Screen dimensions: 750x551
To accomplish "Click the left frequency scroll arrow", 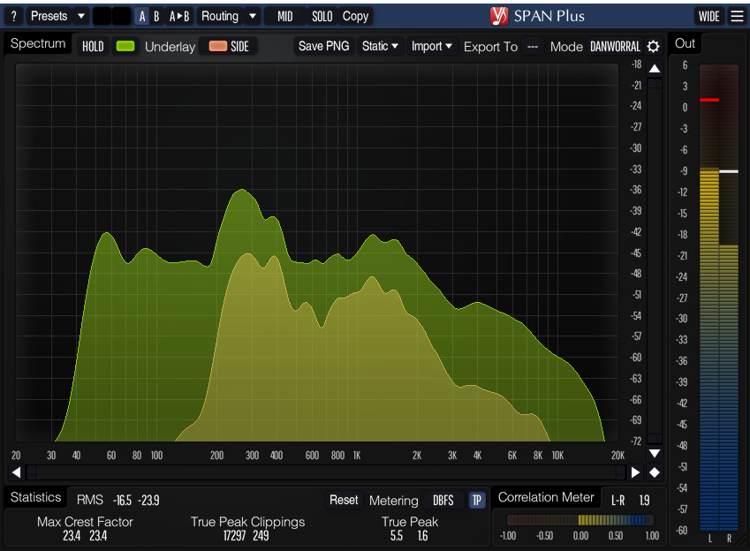I will pyautogui.click(x=16, y=472).
